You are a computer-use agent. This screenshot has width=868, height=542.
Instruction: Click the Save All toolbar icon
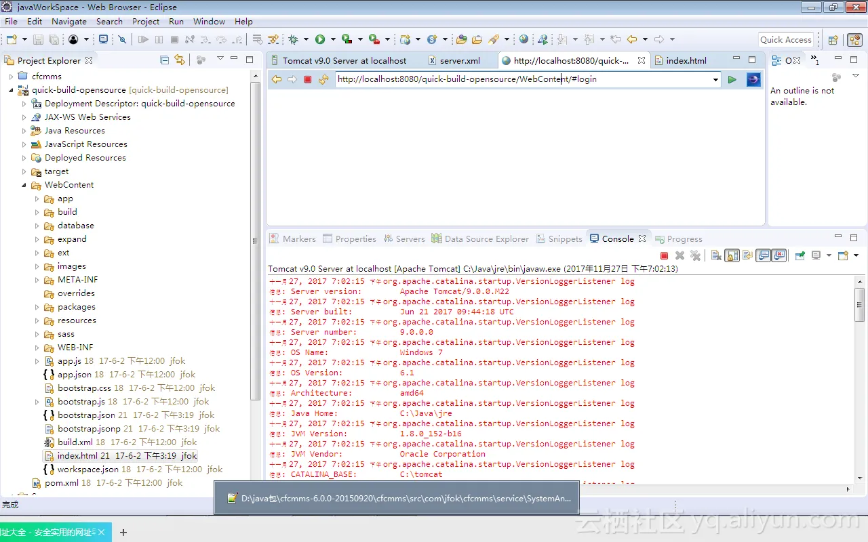53,40
